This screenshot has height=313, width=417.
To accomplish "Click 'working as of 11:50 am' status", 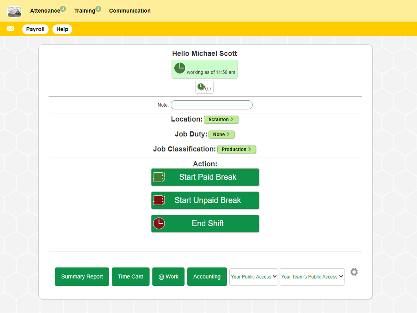I will coord(211,72).
